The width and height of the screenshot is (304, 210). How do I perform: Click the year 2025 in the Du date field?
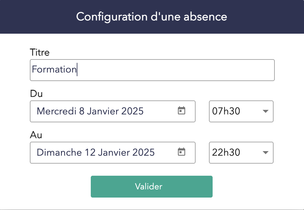click(x=132, y=111)
